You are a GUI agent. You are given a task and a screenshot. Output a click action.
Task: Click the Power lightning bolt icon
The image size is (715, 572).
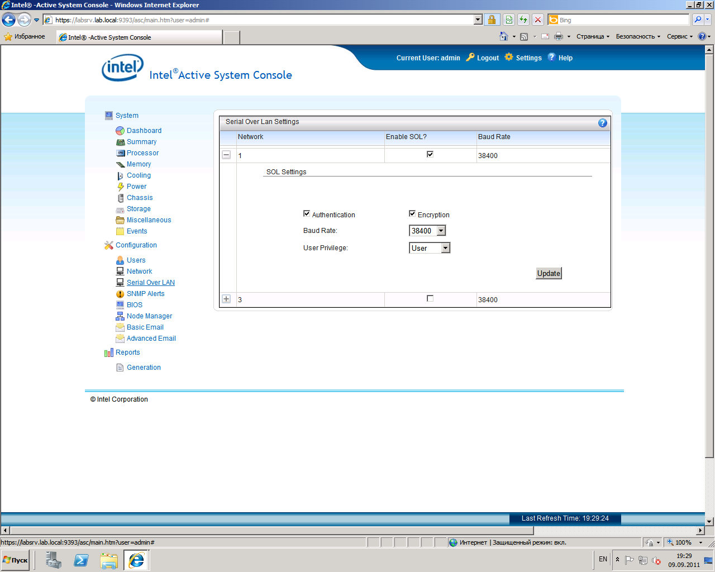[x=120, y=187]
